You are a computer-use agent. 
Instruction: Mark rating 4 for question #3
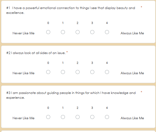[107, 117]
